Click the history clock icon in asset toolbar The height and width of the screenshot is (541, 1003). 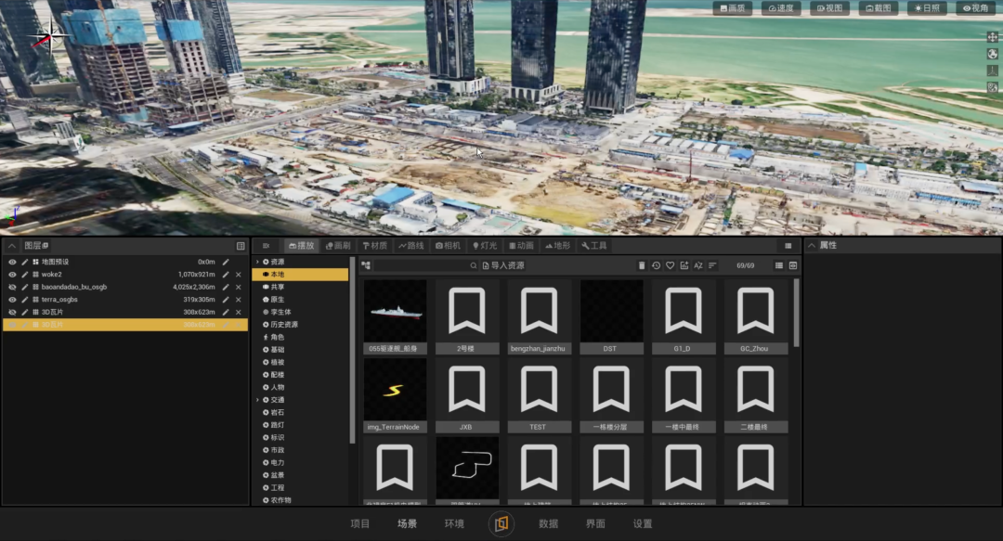(656, 265)
